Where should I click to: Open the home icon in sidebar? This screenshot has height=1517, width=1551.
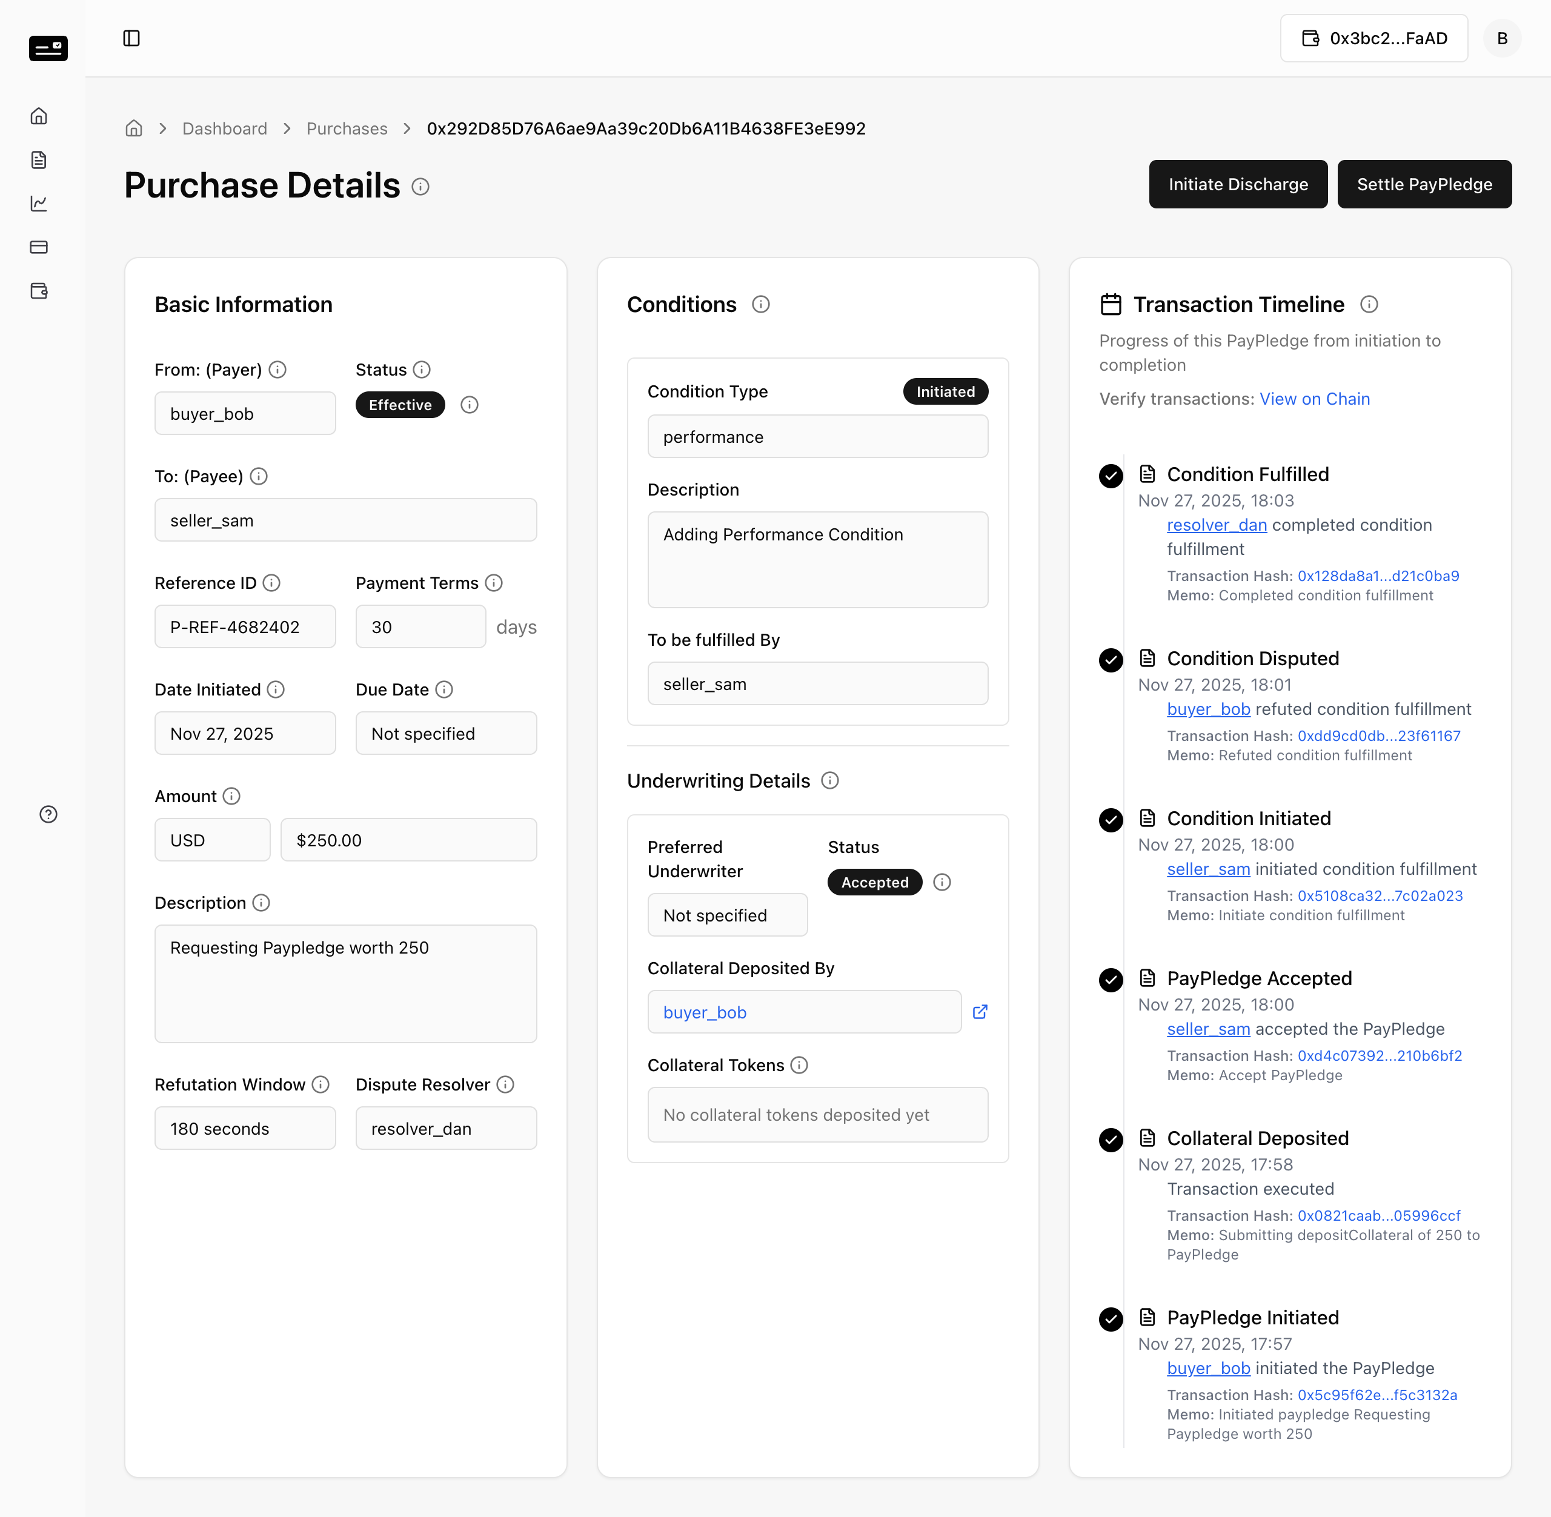point(39,116)
